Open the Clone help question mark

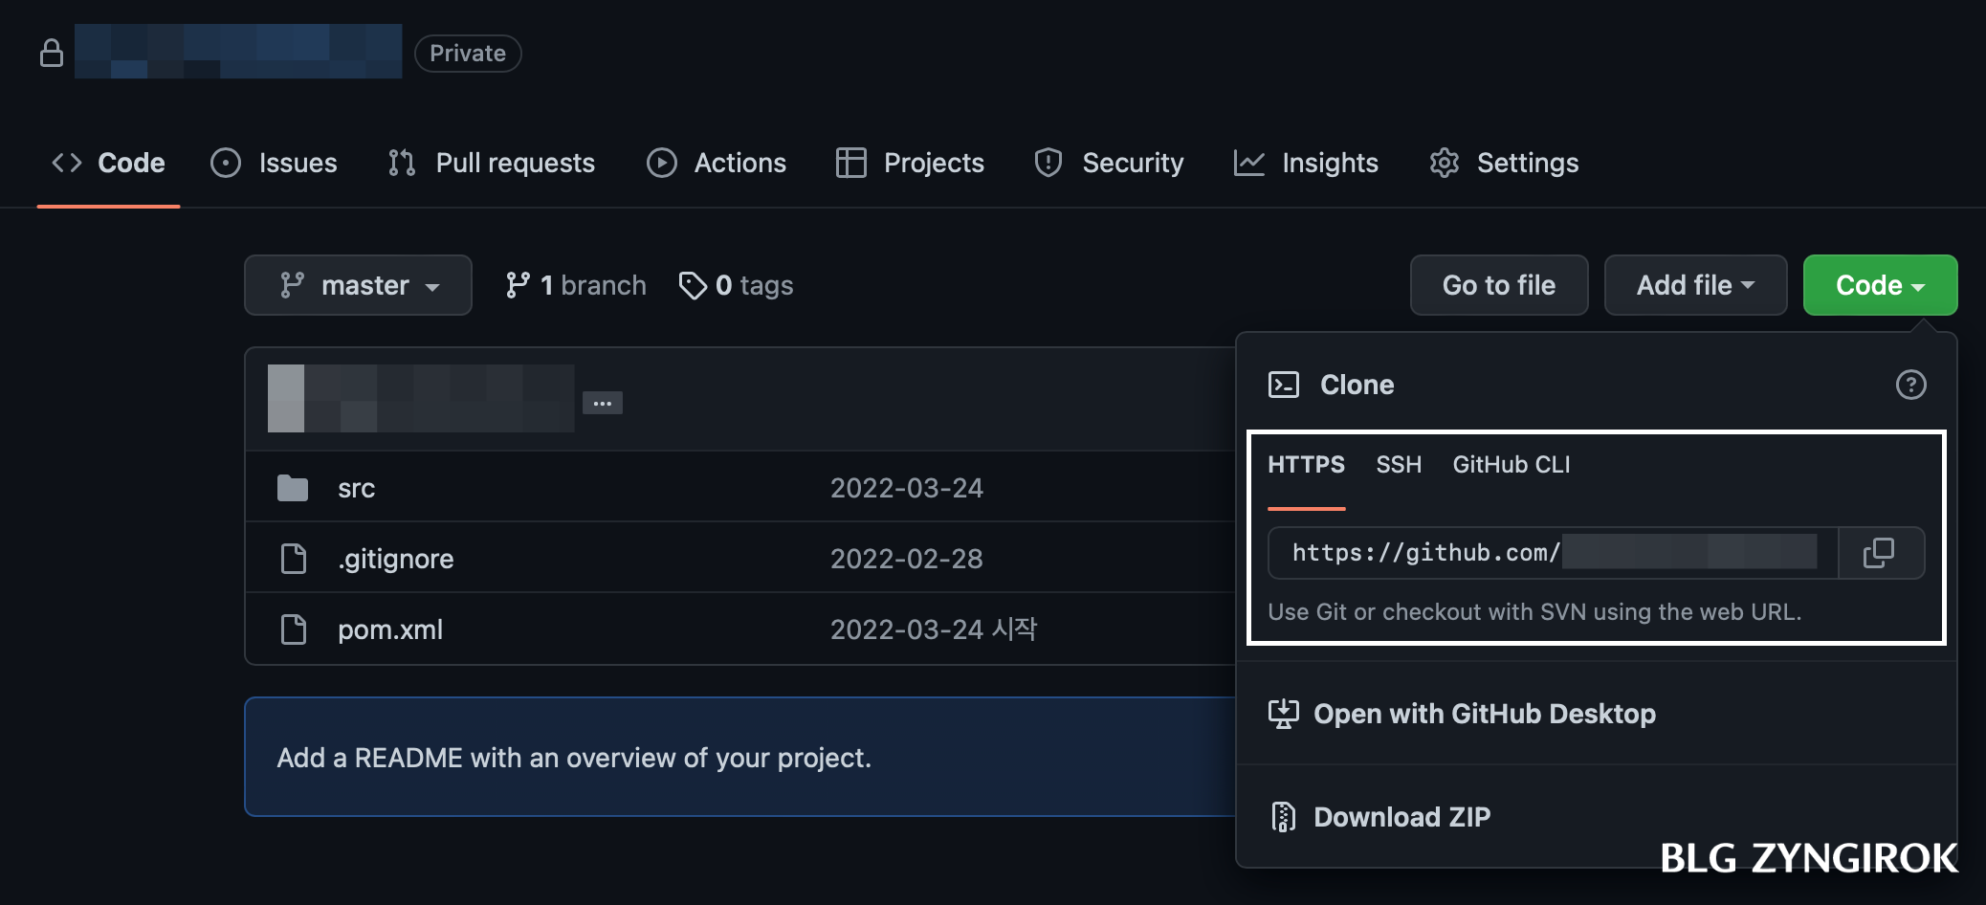(1909, 384)
